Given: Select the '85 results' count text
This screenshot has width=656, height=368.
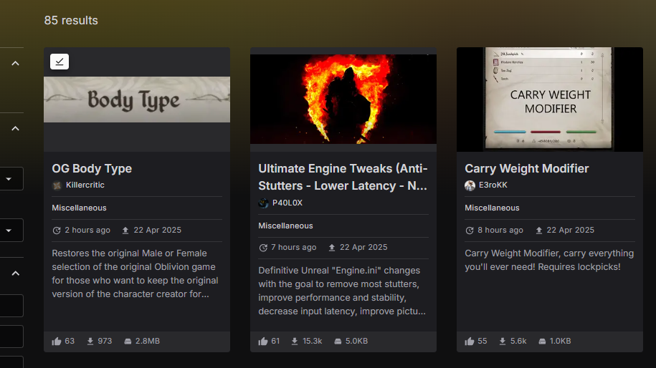Looking at the screenshot, I should (x=71, y=21).
